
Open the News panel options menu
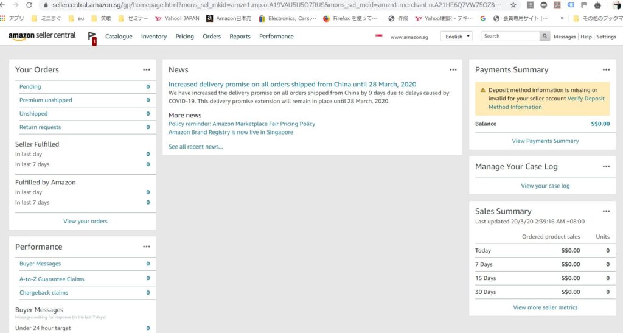[453, 70]
